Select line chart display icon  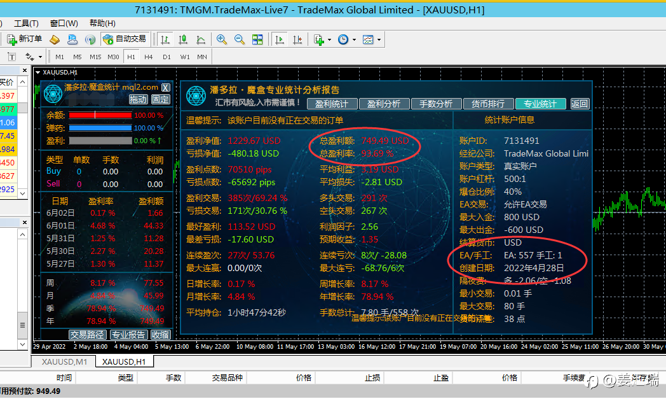(201, 39)
